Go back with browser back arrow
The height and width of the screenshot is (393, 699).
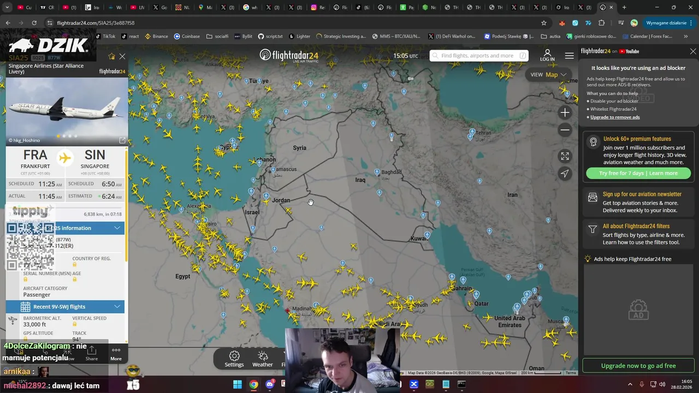tap(8, 23)
